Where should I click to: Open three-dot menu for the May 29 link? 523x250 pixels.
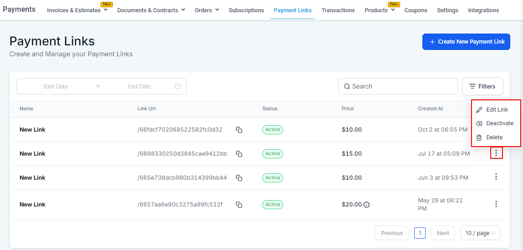(x=496, y=204)
